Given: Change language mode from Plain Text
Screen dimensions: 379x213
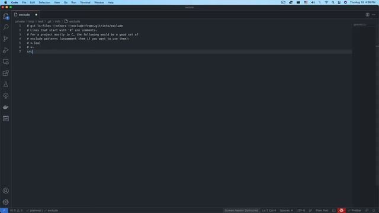Looking at the screenshot, I should [x=322, y=211].
